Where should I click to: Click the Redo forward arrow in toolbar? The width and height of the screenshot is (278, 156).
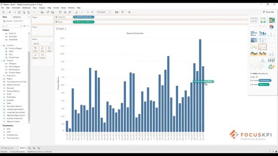15,12
